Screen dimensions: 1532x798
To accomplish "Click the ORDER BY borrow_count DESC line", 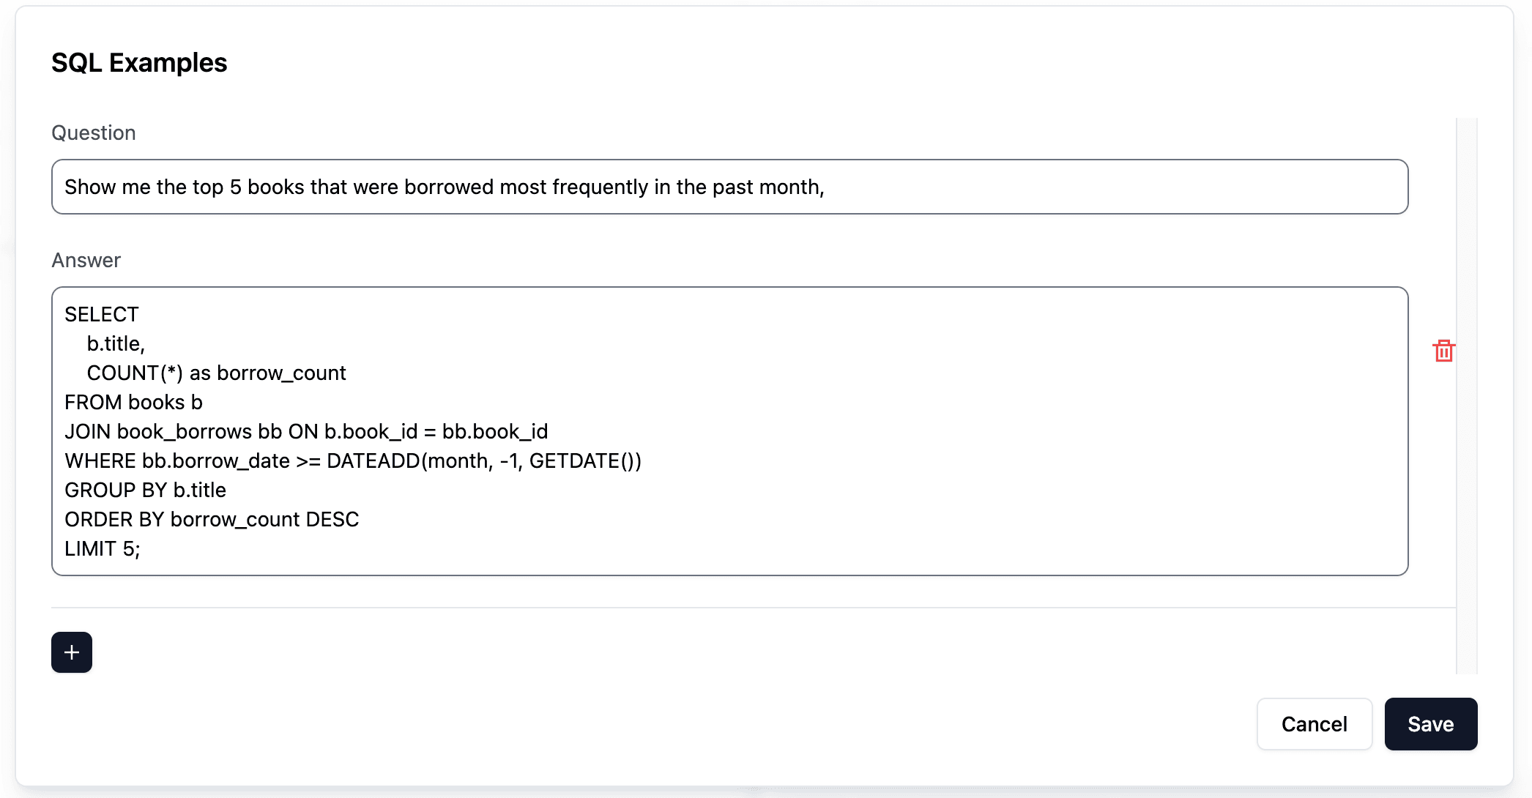I will coord(212,519).
